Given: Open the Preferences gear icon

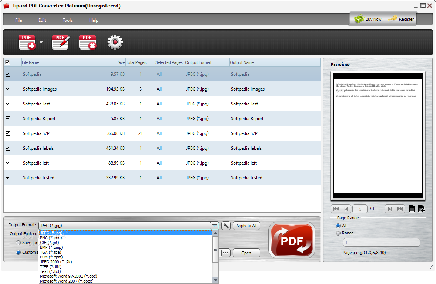Looking at the screenshot, I should 115,42.
